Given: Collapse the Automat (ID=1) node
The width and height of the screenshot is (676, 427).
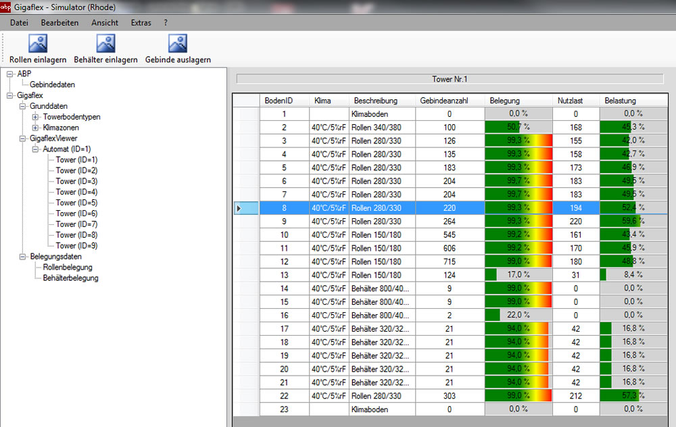Looking at the screenshot, I should (35, 149).
